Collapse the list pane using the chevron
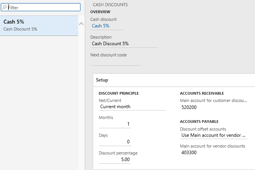The height and width of the screenshot is (170, 255). [x=81, y=24]
